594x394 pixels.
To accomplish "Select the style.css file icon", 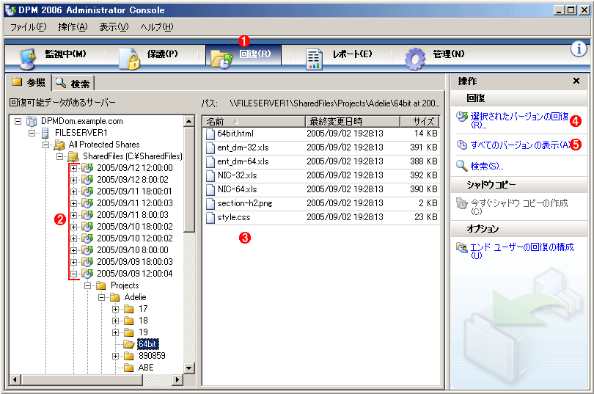I will pos(210,217).
